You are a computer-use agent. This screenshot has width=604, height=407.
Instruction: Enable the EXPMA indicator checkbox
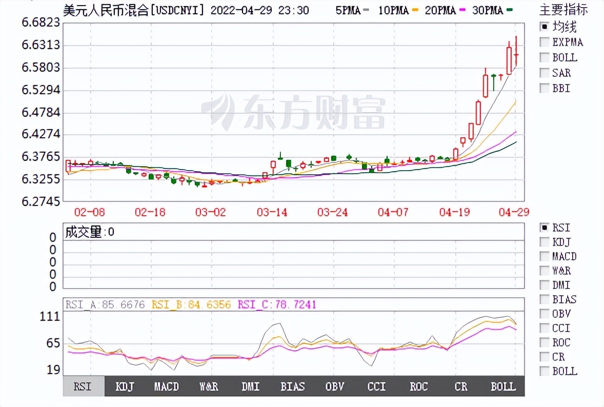543,42
